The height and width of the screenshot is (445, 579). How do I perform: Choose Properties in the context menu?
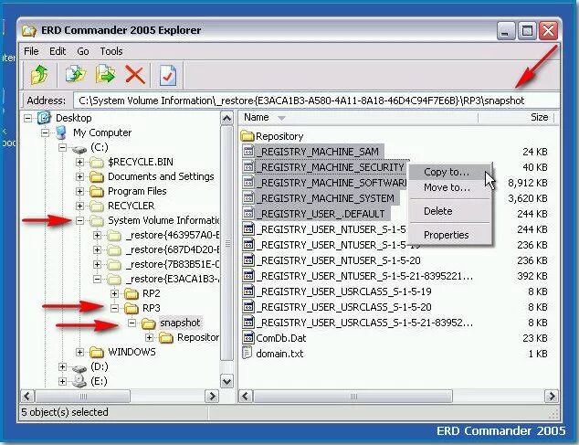[450, 235]
